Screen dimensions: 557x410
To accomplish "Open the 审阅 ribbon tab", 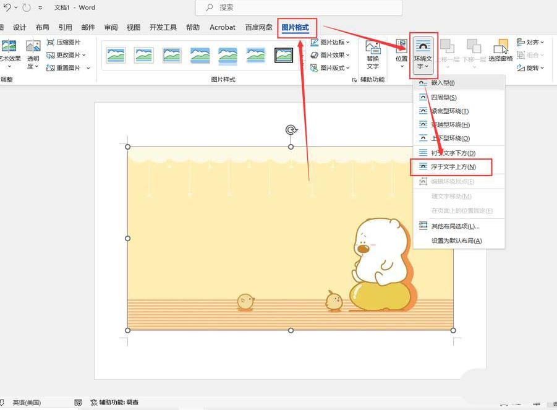I will pos(111,27).
